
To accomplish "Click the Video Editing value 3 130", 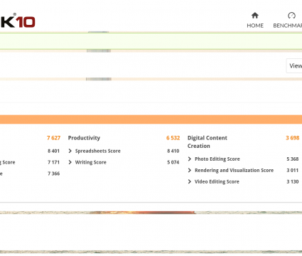I will pos(293,181).
